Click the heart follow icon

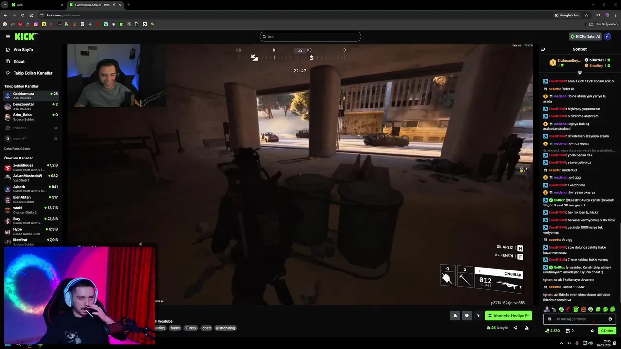[467, 316]
